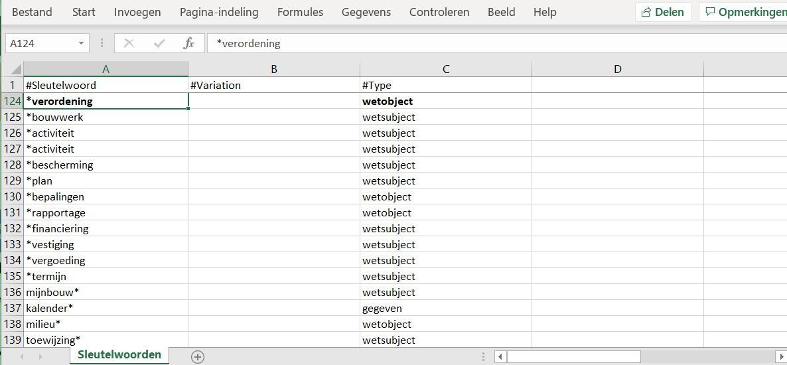Click the horizontal scrollbar left arrow
787x365 pixels.
pos(500,357)
